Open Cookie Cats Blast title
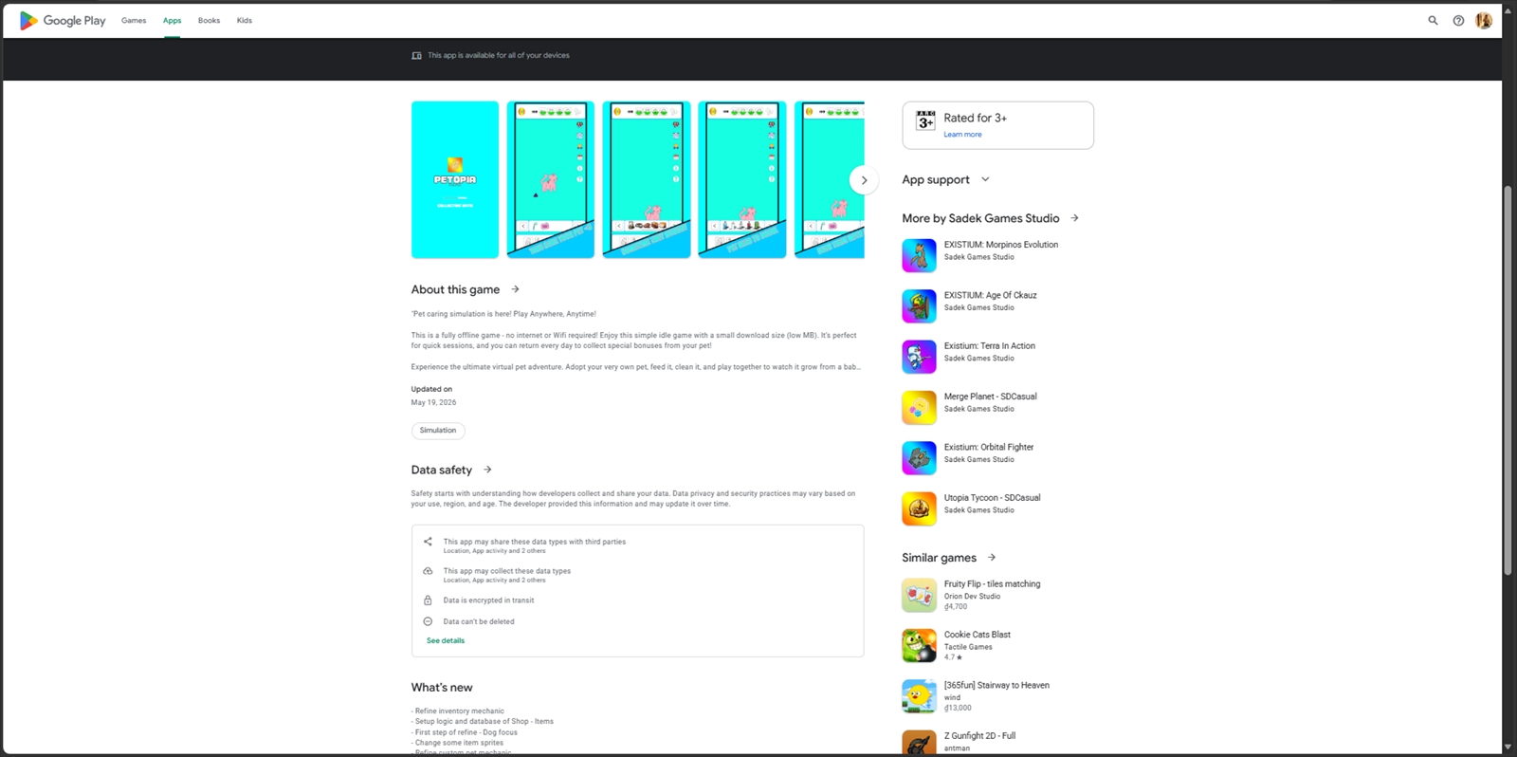This screenshot has width=1517, height=757. click(977, 635)
